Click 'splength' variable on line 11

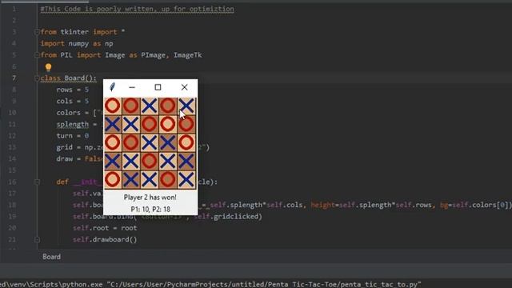click(x=72, y=125)
